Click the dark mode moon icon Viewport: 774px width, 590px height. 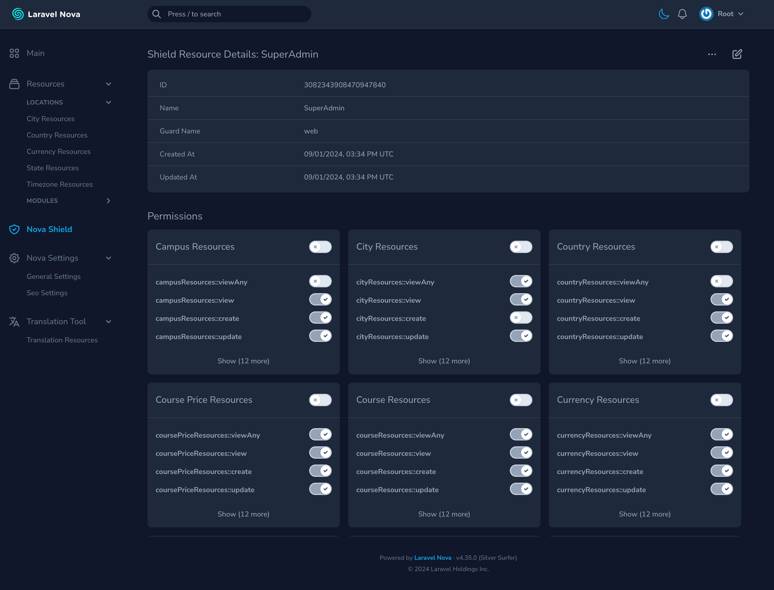pyautogui.click(x=664, y=14)
